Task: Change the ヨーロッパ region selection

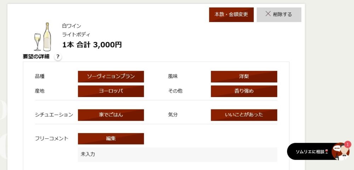Action: (x=111, y=91)
